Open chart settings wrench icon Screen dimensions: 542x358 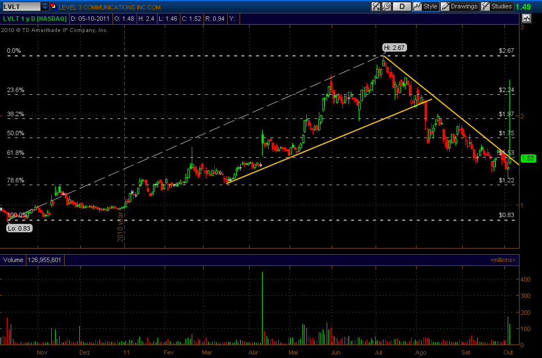pyautogui.click(x=386, y=7)
